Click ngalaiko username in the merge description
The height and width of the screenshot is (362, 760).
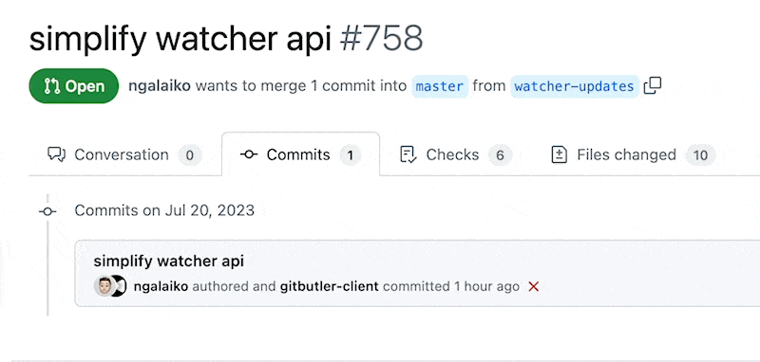[x=160, y=86]
